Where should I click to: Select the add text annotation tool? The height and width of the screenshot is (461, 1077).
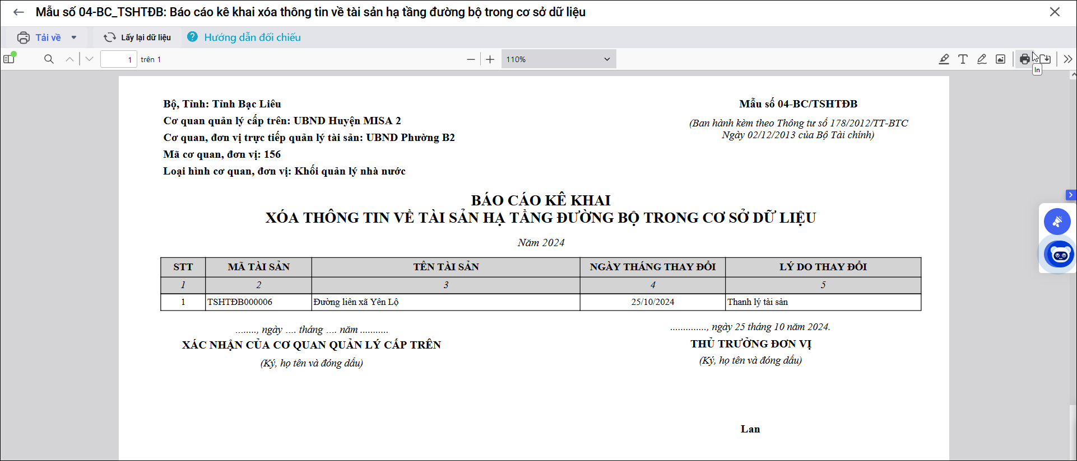(963, 59)
